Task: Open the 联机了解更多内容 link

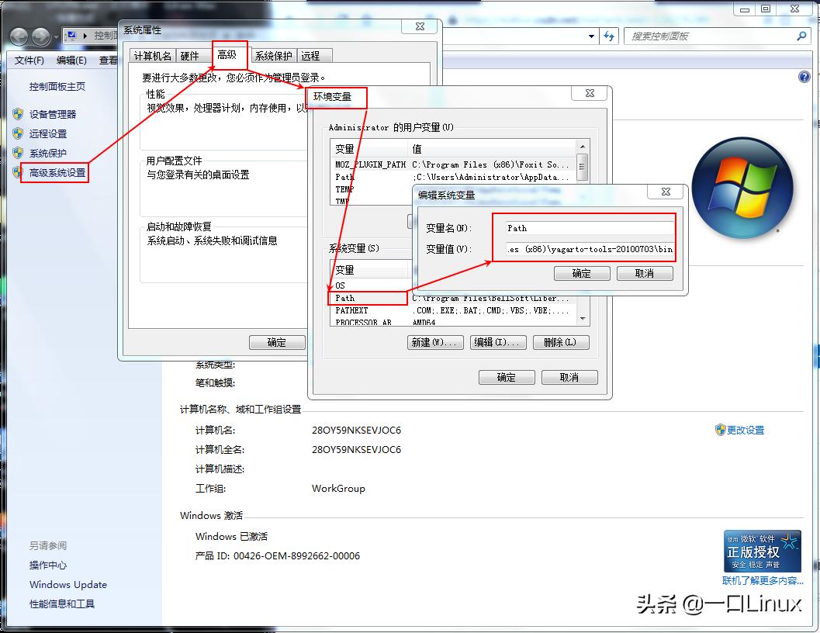Action: [763, 581]
